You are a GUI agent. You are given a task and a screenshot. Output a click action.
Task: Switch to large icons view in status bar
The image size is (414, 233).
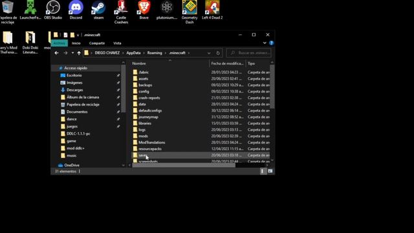[x=270, y=172]
